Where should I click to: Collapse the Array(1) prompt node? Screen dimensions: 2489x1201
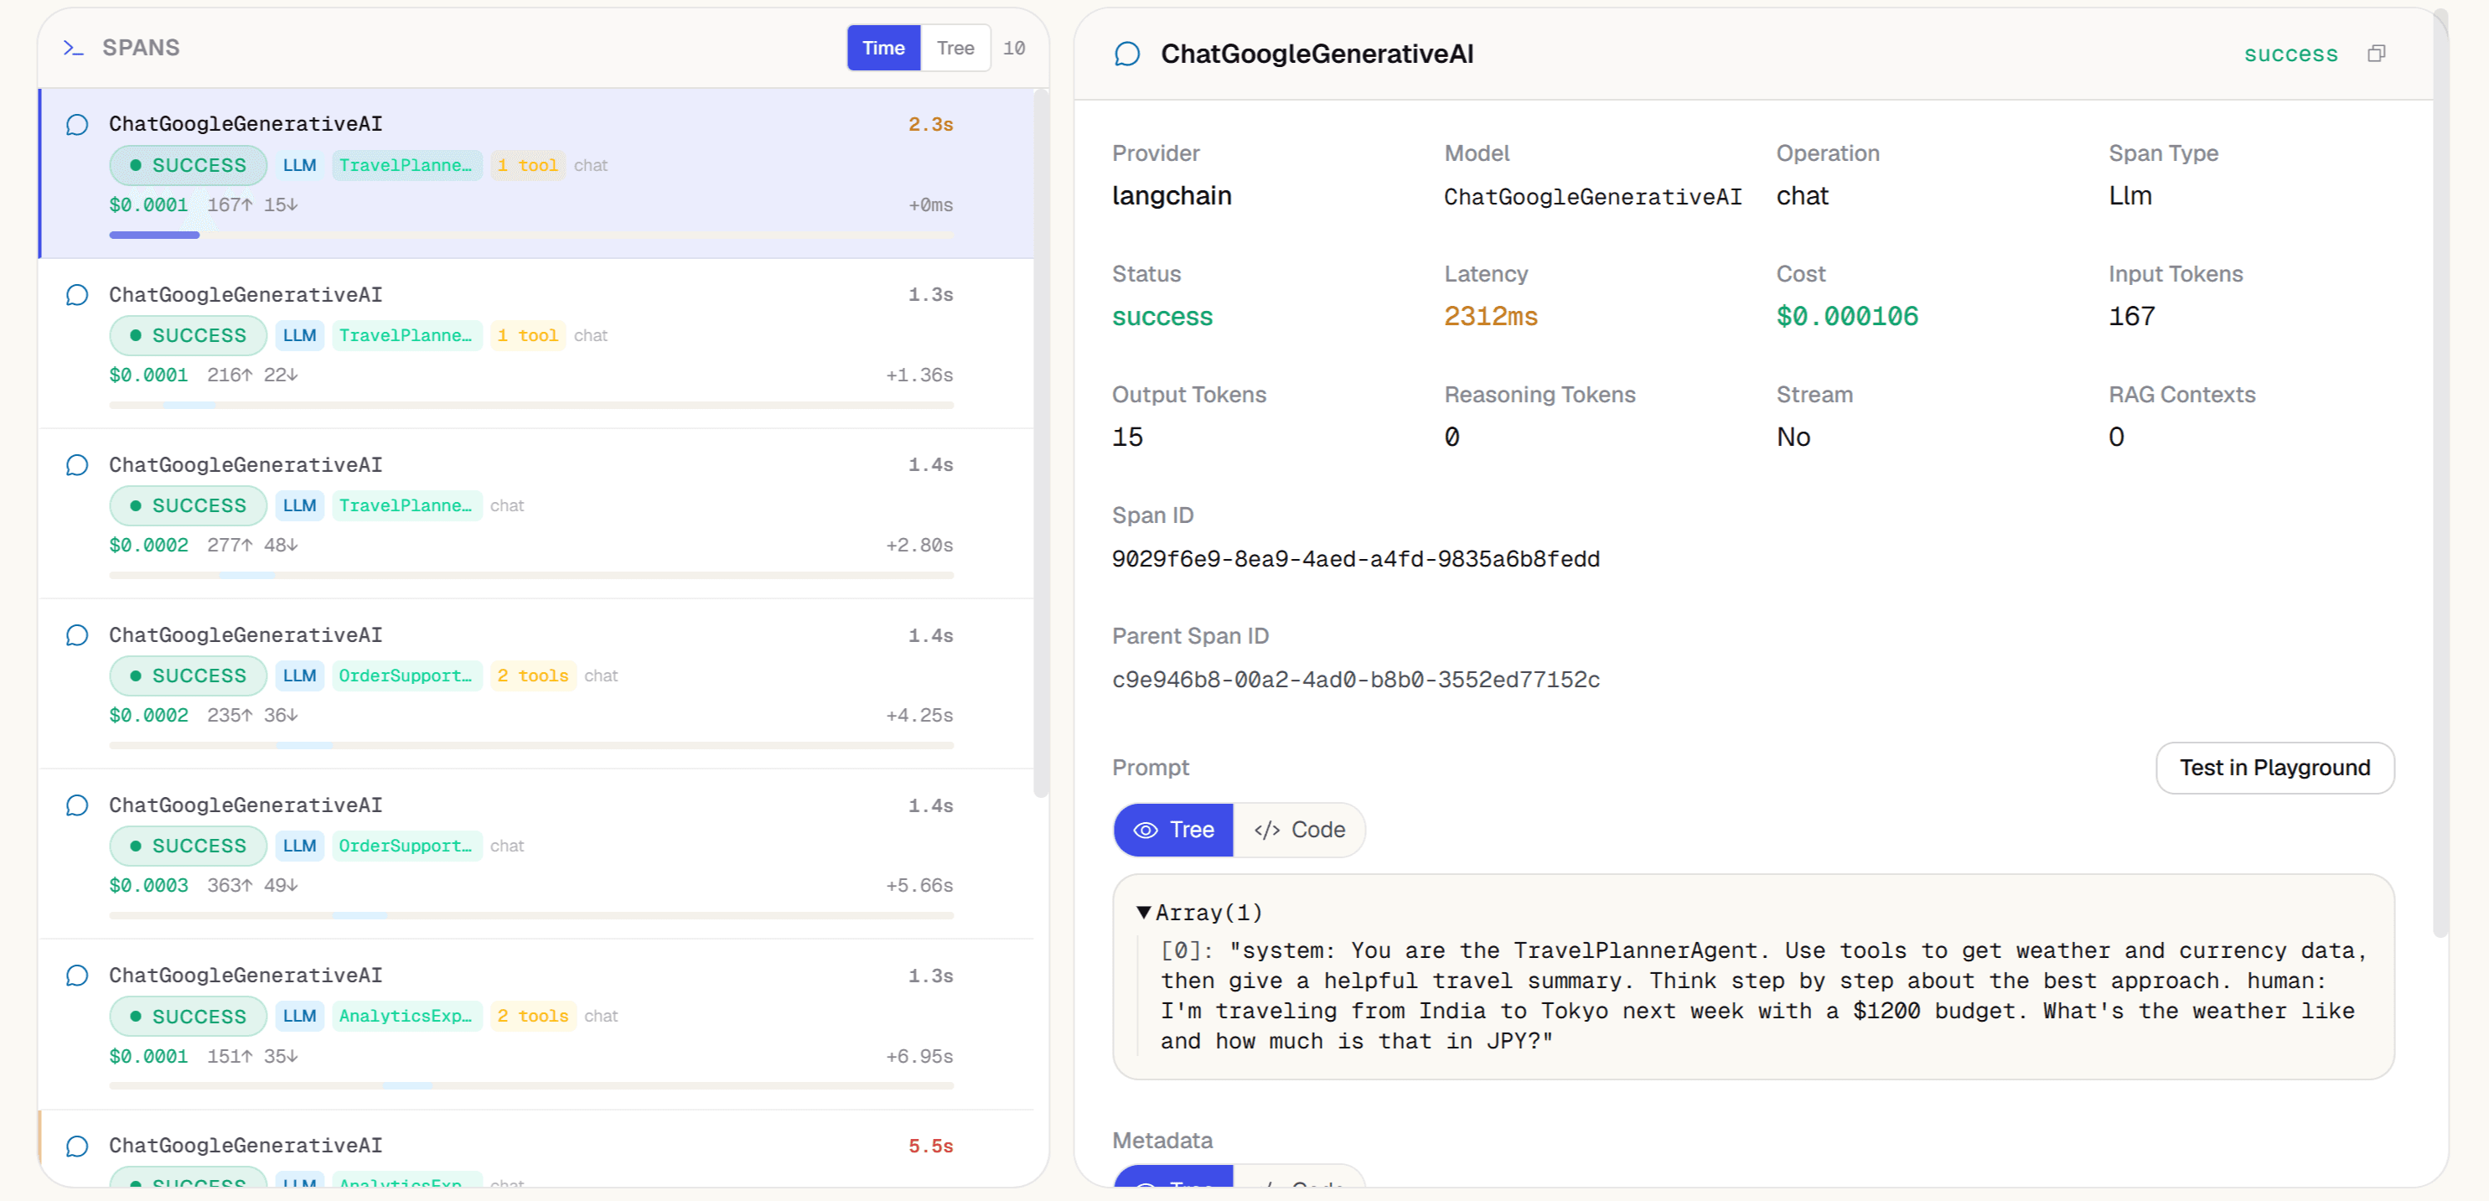point(1144,912)
